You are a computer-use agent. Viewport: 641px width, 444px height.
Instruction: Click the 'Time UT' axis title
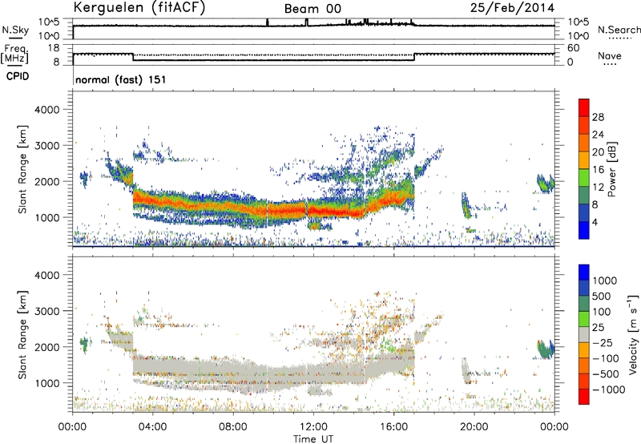[313, 439]
